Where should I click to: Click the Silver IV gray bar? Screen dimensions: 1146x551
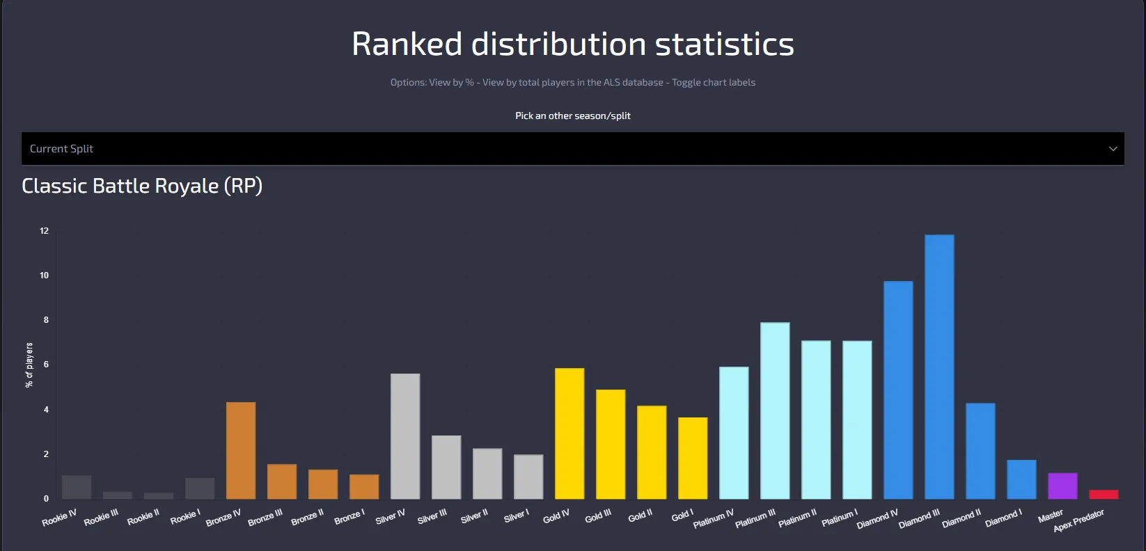[405, 436]
